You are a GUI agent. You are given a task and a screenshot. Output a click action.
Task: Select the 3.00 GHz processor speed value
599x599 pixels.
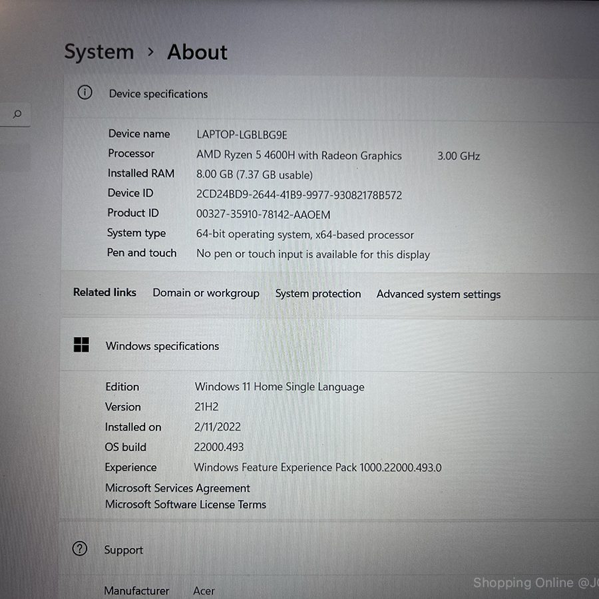pyautogui.click(x=459, y=156)
